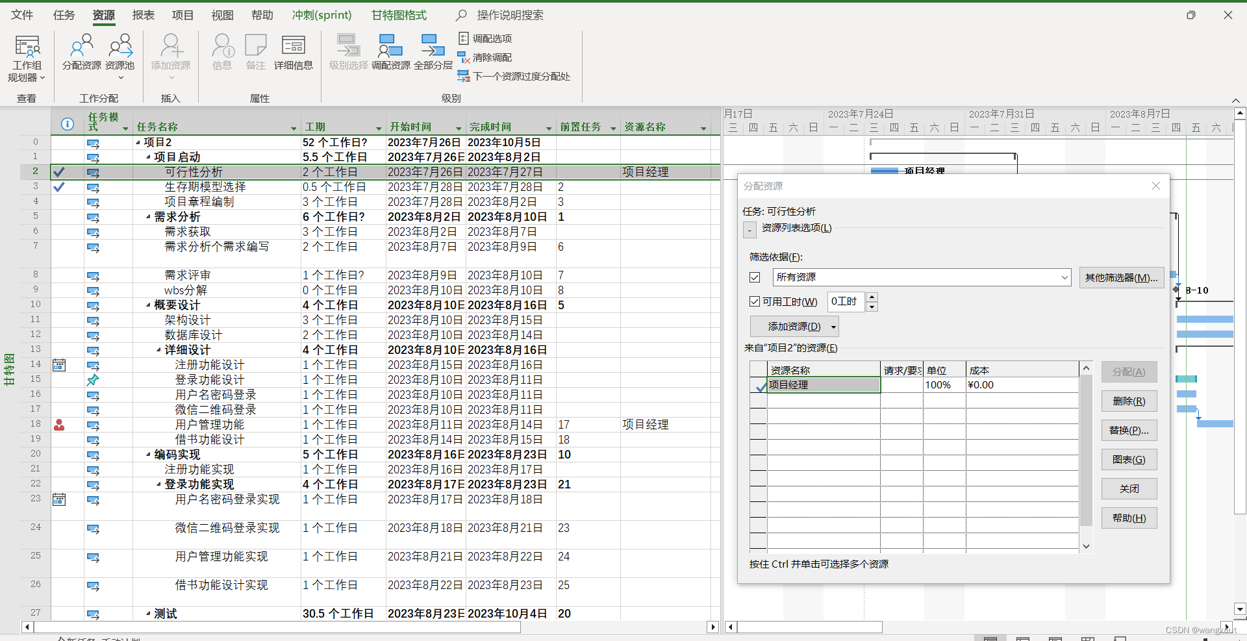1247x641 pixels.
Task: Click the overallocated resource icon on row 18
Action: point(59,425)
